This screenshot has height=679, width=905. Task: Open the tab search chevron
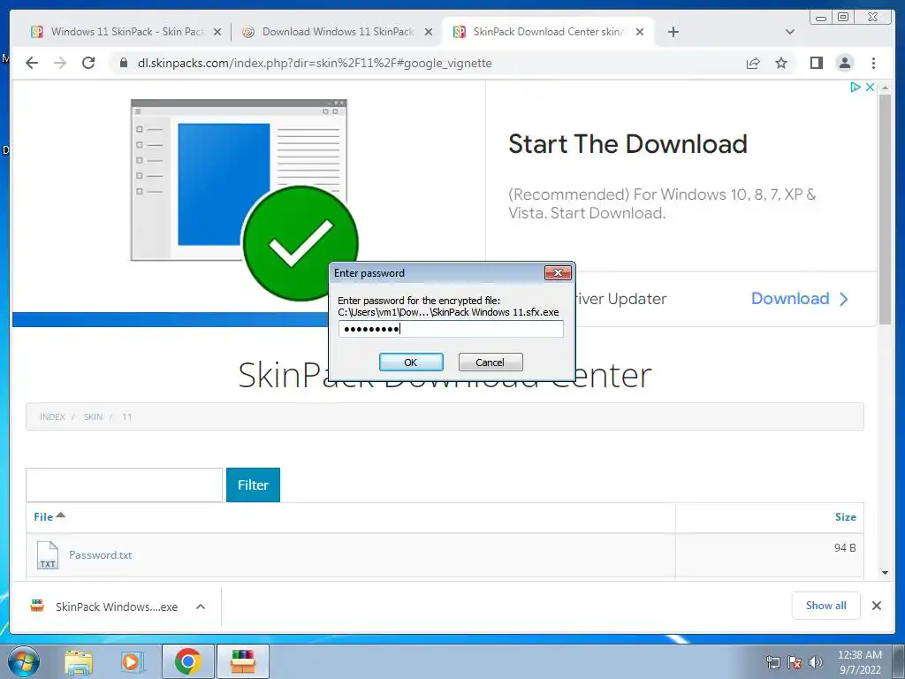click(790, 32)
